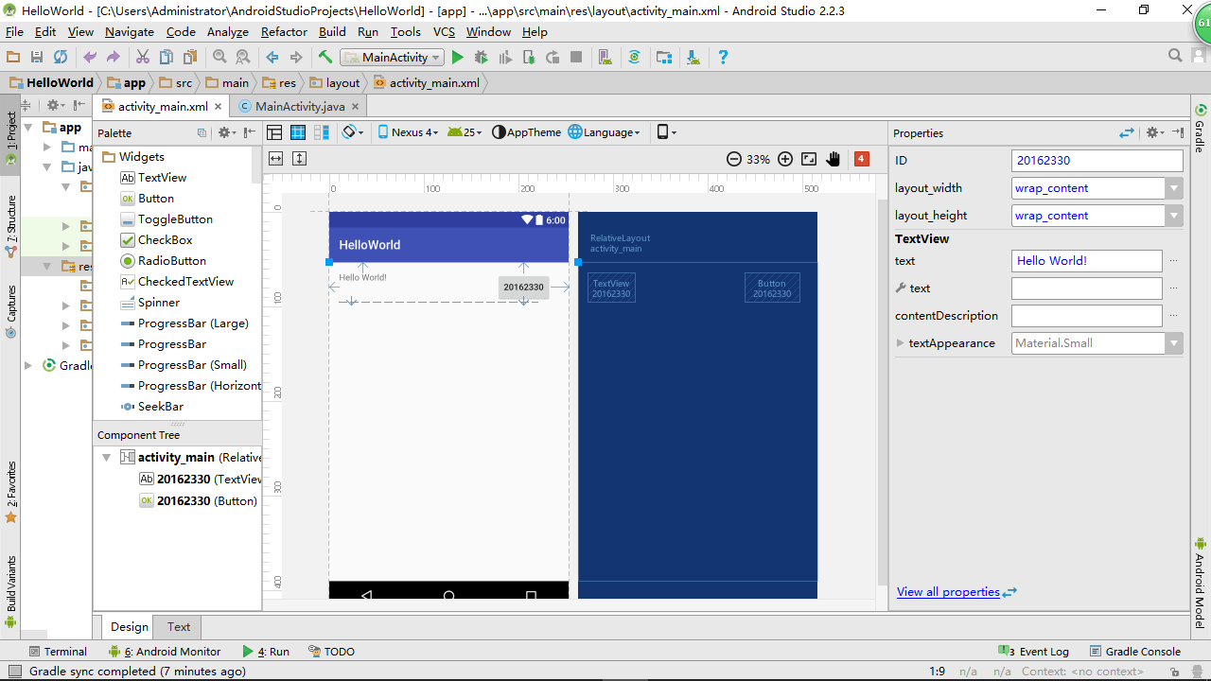Click the Navigate Back blue arrow
The height and width of the screenshot is (681, 1211).
point(272,57)
